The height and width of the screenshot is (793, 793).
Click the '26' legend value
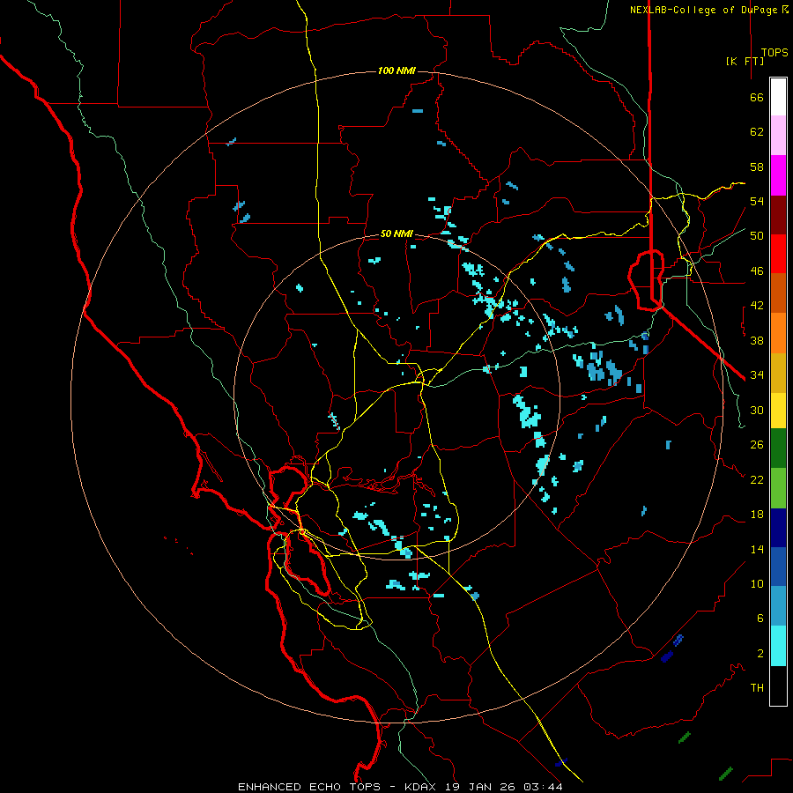point(757,445)
